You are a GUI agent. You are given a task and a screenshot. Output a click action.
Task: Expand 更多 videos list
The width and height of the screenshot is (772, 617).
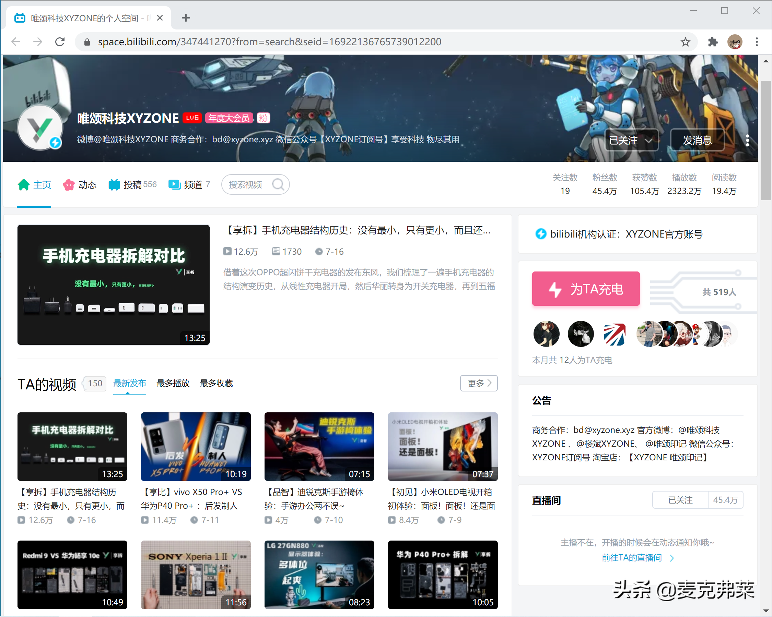click(x=479, y=384)
